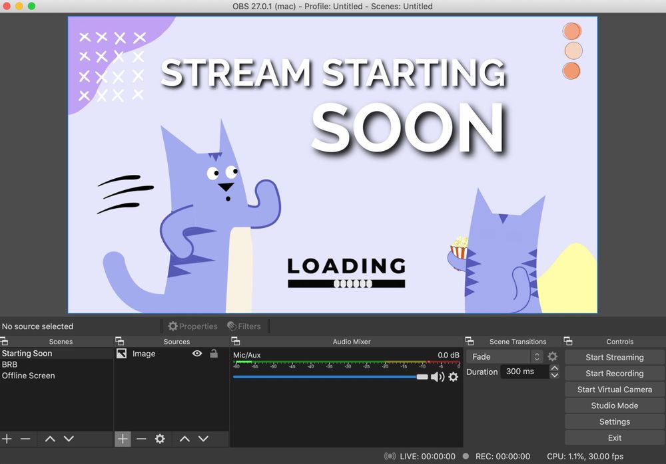Open the Fade transition dropdown
The height and width of the screenshot is (464, 666).
(x=506, y=356)
